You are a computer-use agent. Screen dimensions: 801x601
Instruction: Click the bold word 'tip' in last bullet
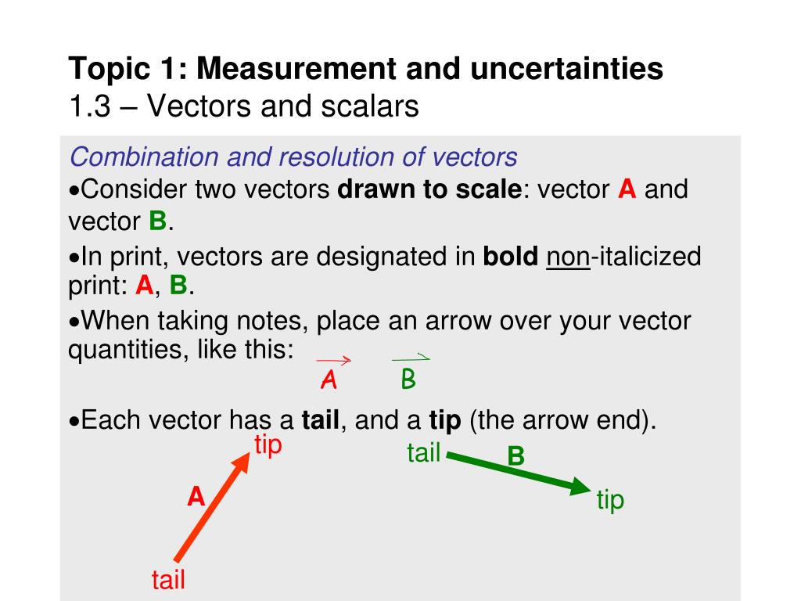coord(445,421)
